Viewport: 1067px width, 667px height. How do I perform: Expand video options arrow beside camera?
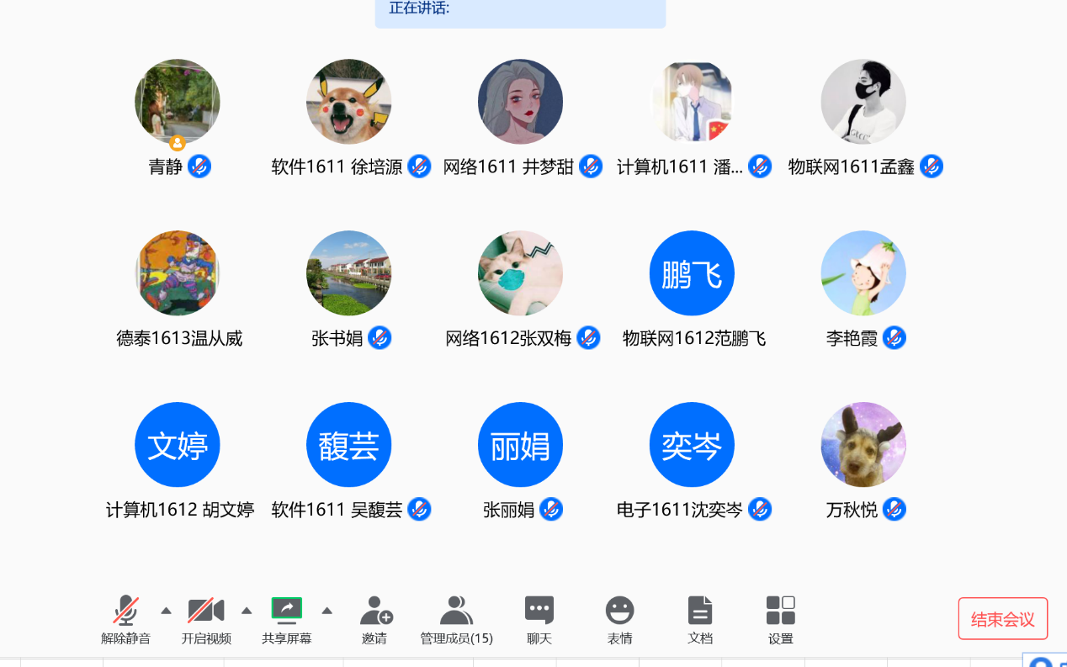tap(247, 611)
